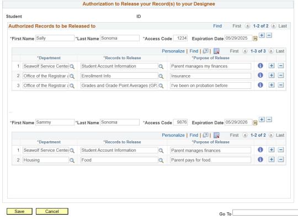Edit First Name field containing Sally

pyautogui.click(x=55, y=38)
